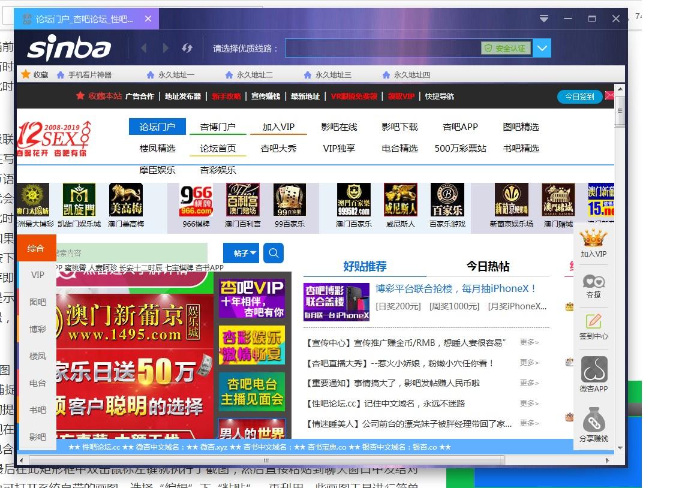Click the vertical scrollbar up arrow
This screenshot has width=691, height=488.
(620, 89)
